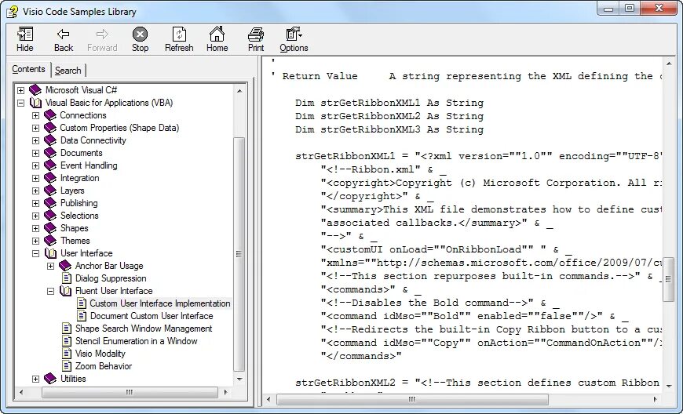Click the code pane horizontal scrollbar thumb
This screenshot has height=414, width=683.
412,399
